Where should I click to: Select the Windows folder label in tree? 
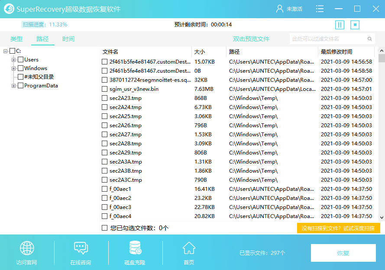36,68
